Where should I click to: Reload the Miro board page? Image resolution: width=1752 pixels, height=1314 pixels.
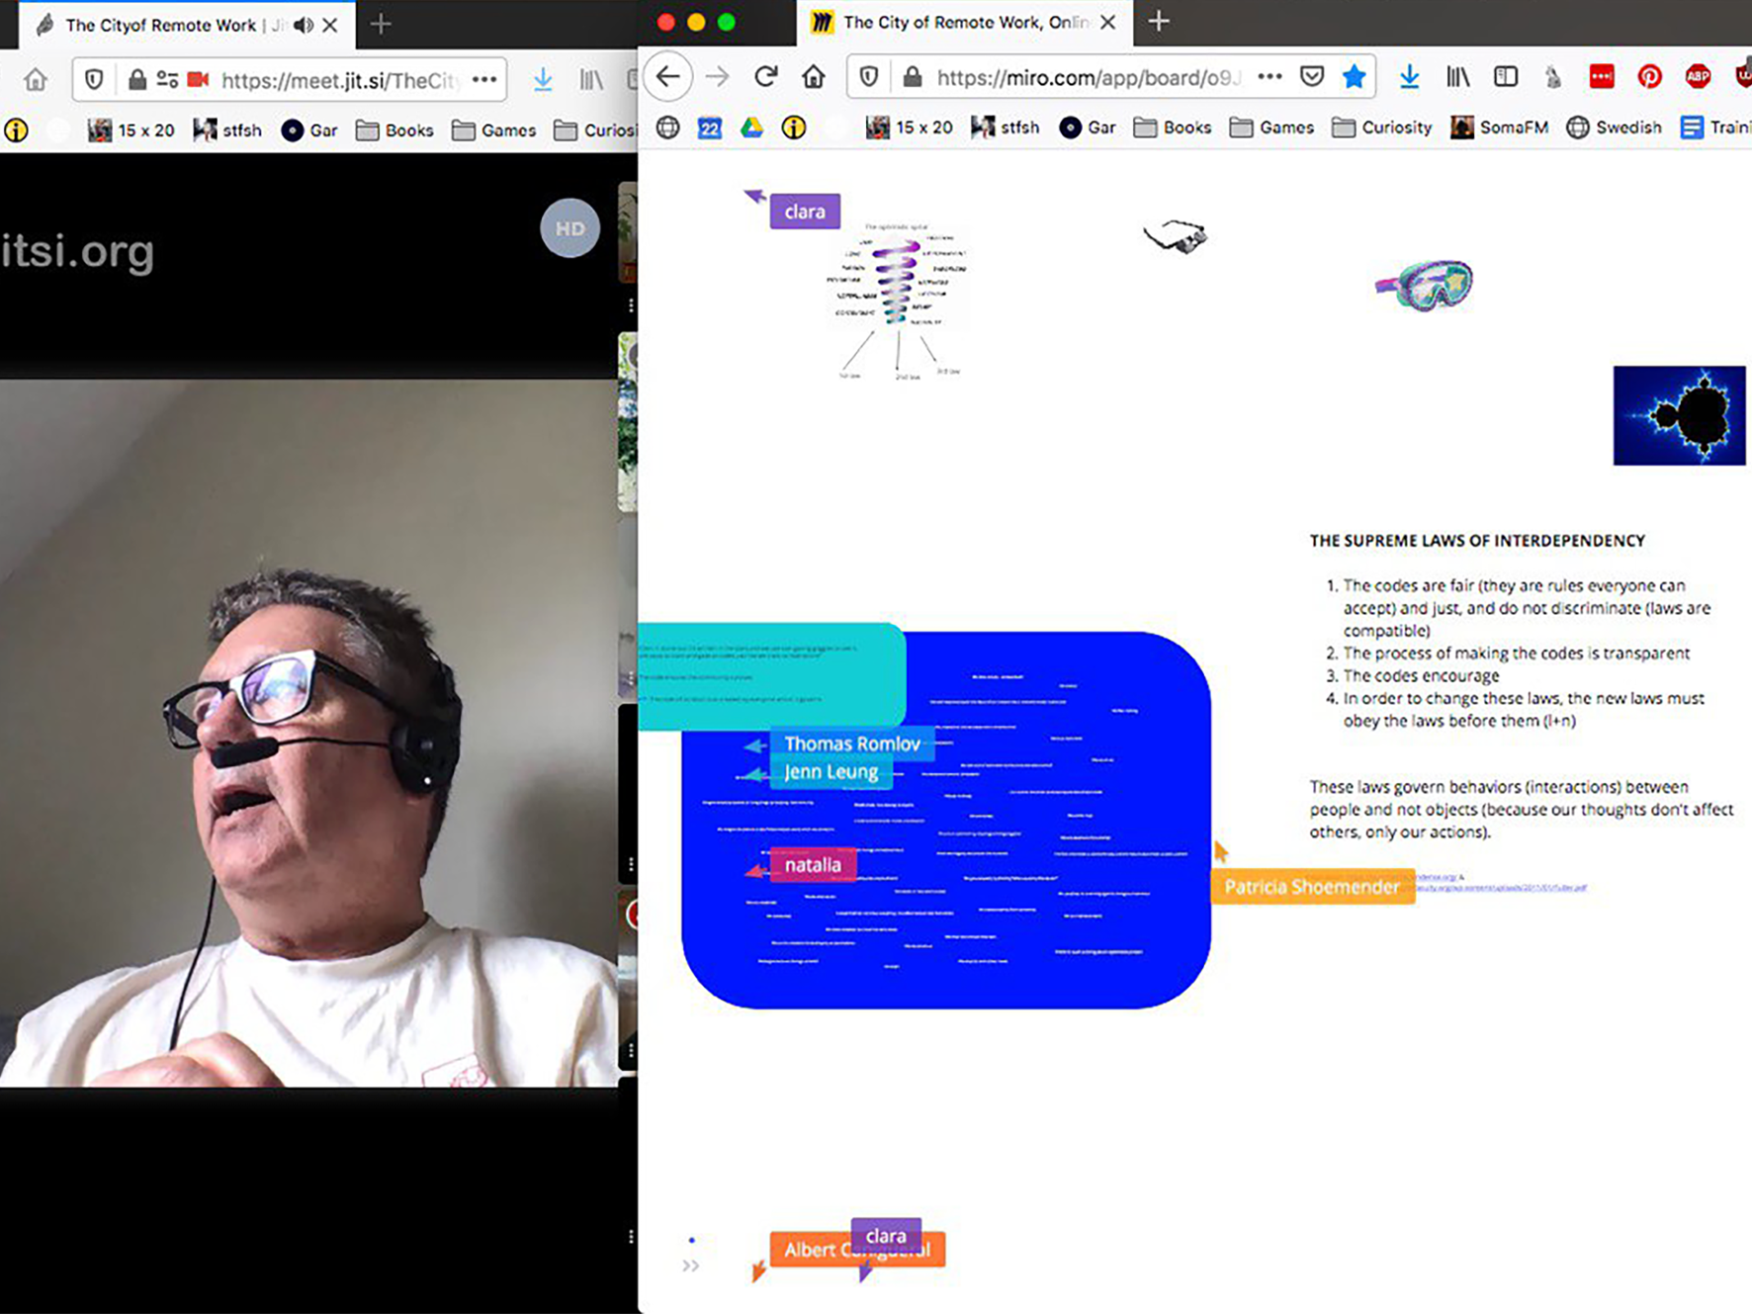765,77
